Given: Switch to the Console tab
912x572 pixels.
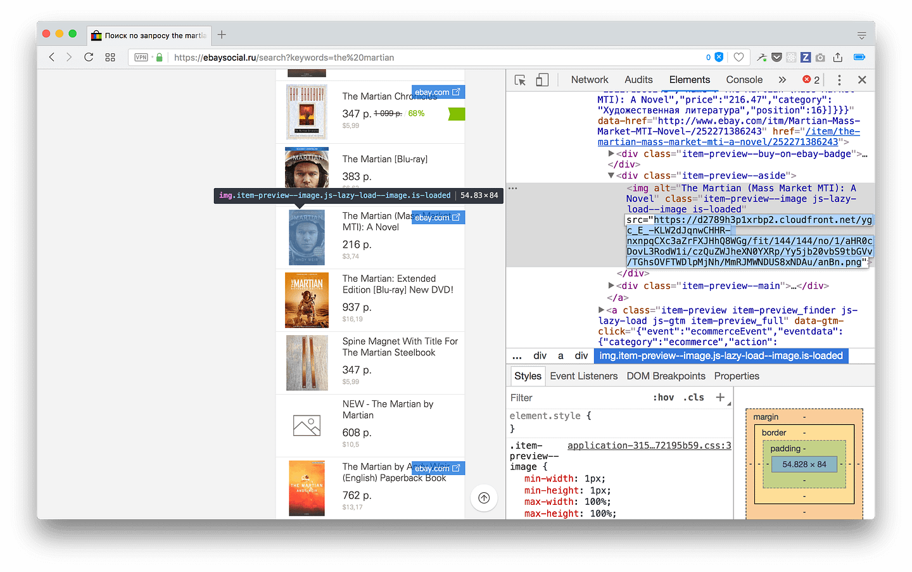Looking at the screenshot, I should pyautogui.click(x=744, y=80).
